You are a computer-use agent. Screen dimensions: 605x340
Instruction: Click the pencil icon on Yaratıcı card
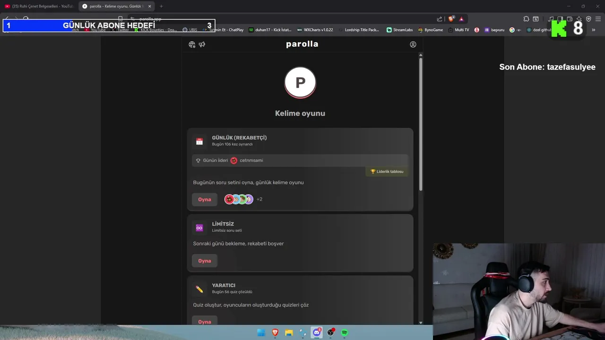[x=199, y=289]
